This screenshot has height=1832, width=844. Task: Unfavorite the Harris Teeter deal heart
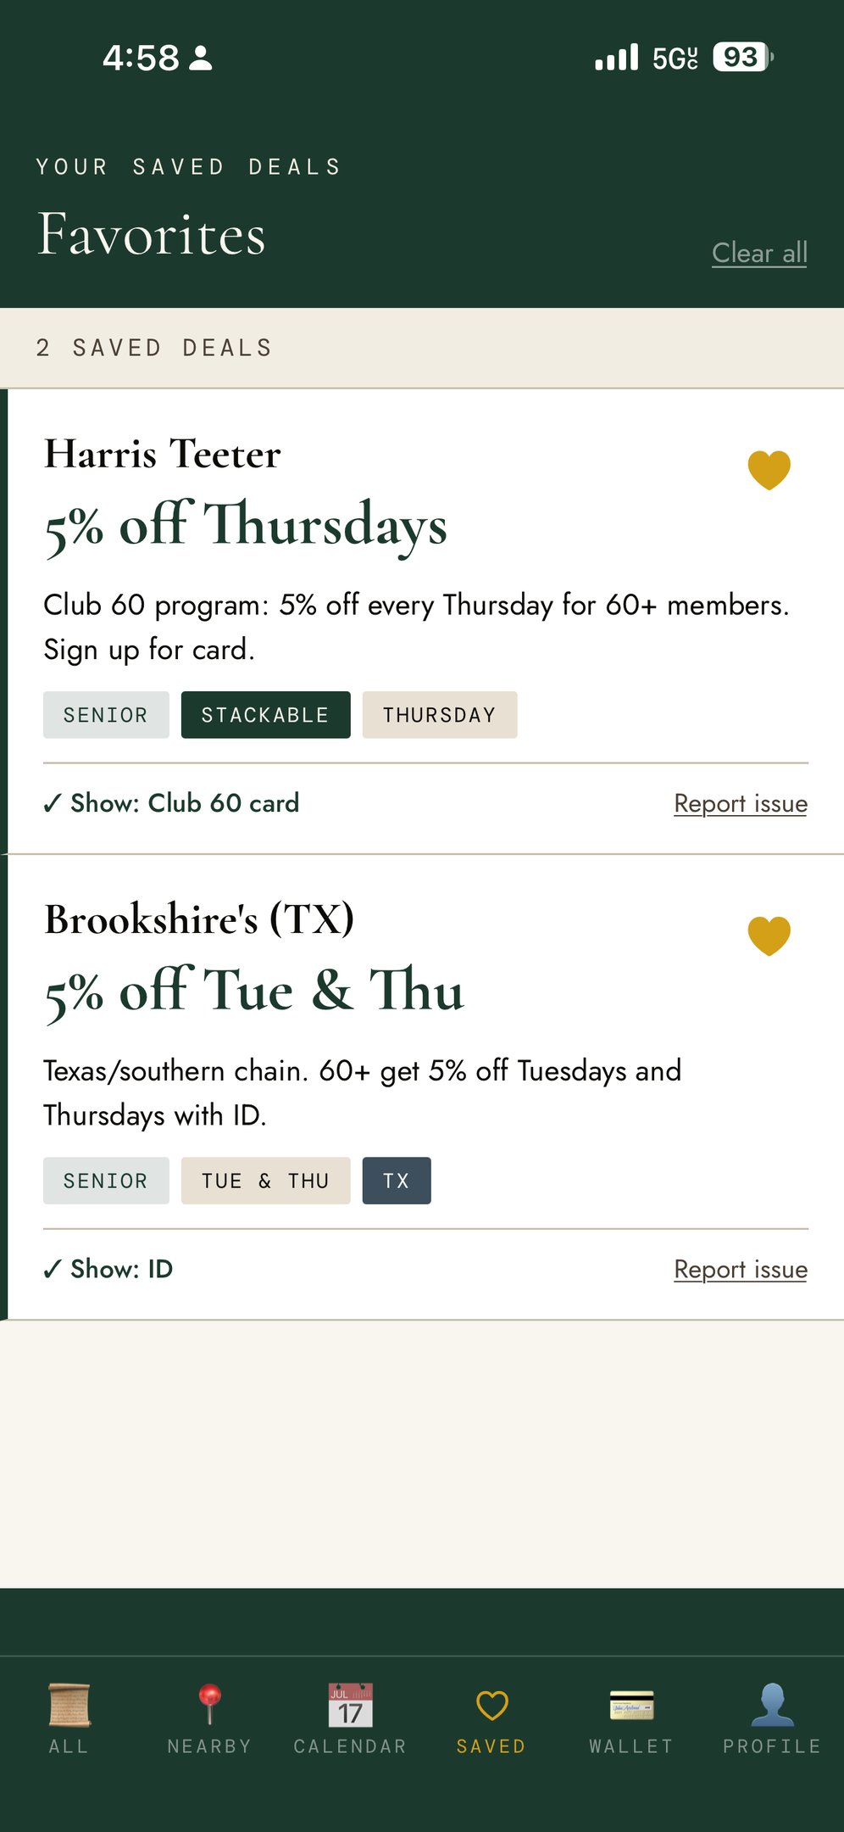pos(769,470)
